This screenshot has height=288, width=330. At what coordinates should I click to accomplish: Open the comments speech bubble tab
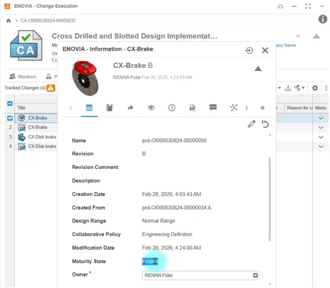coord(213,108)
